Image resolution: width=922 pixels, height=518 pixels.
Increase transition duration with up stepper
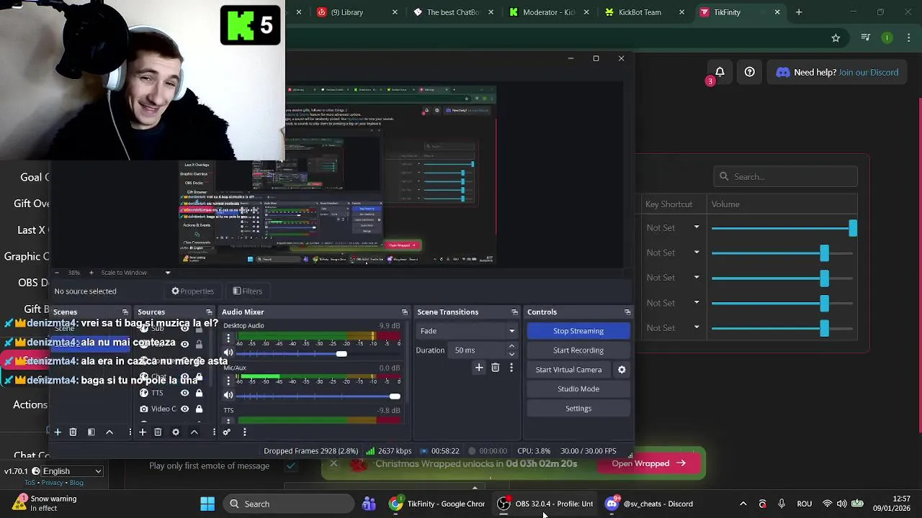coord(511,347)
